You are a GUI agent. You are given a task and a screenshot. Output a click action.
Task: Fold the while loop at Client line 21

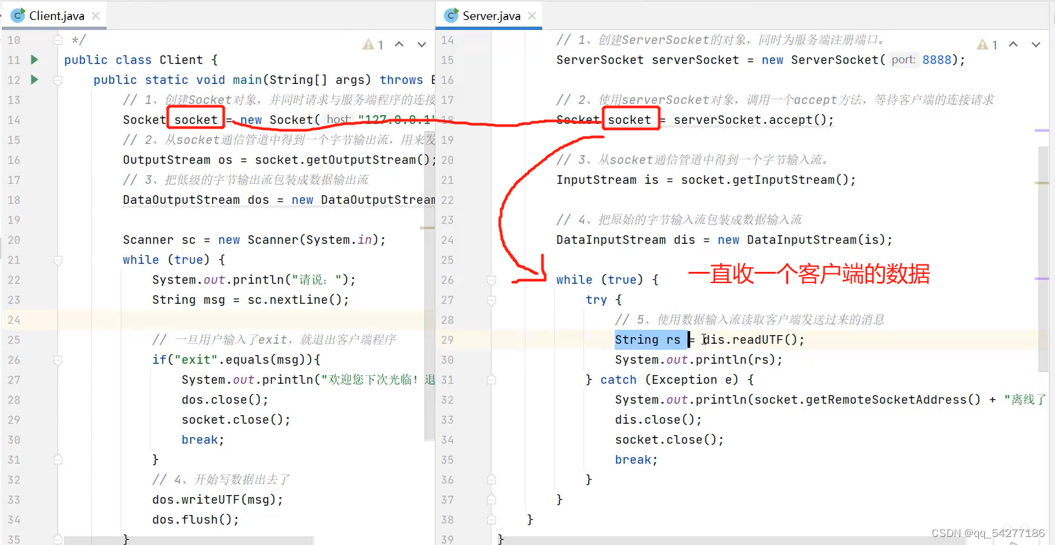[x=58, y=261]
